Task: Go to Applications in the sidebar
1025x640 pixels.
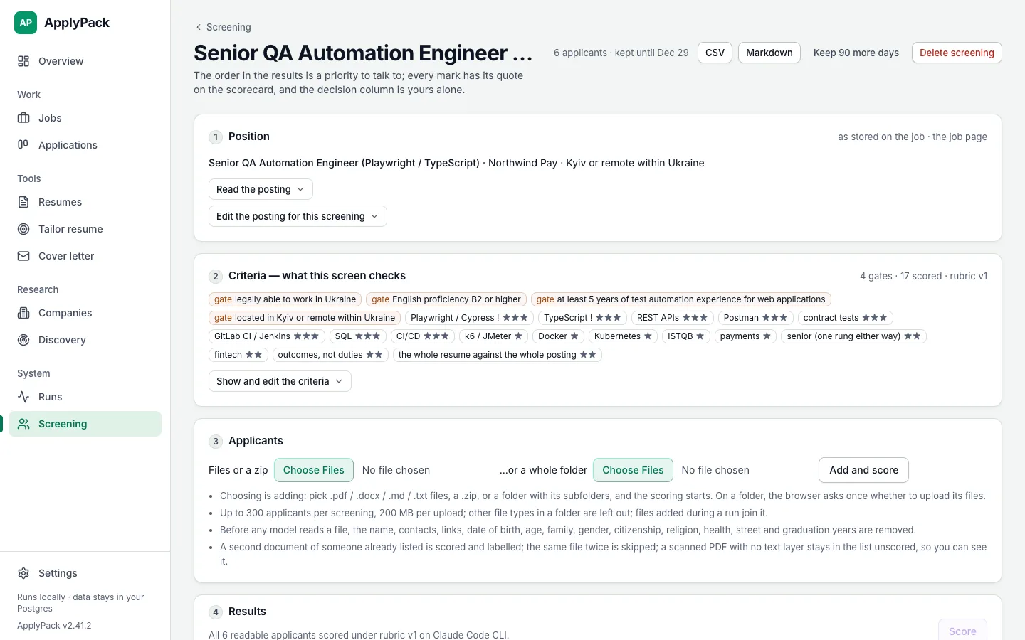Action: point(85,145)
